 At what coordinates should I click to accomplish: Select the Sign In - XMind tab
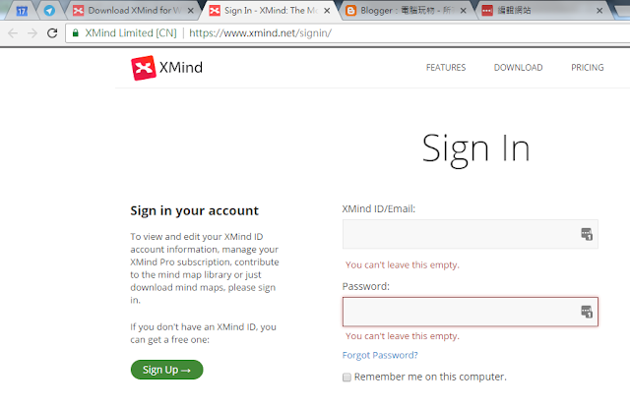[x=272, y=11]
